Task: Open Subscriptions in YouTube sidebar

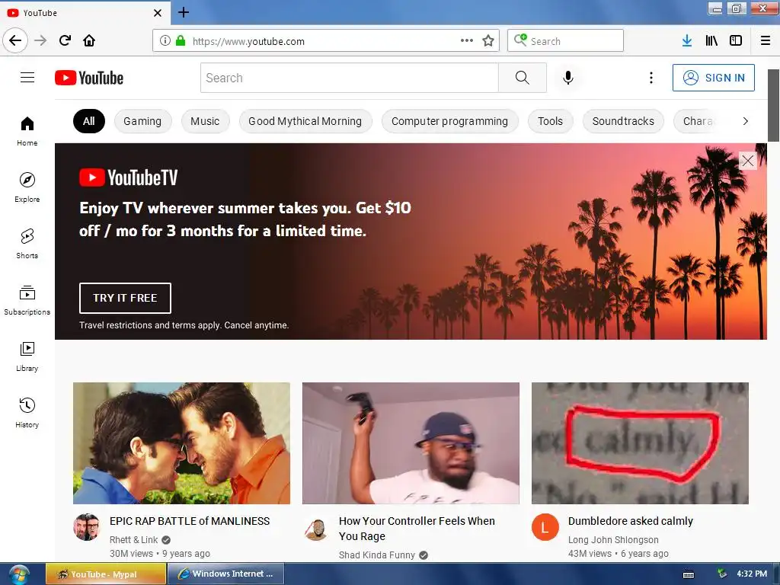Action: [27, 300]
